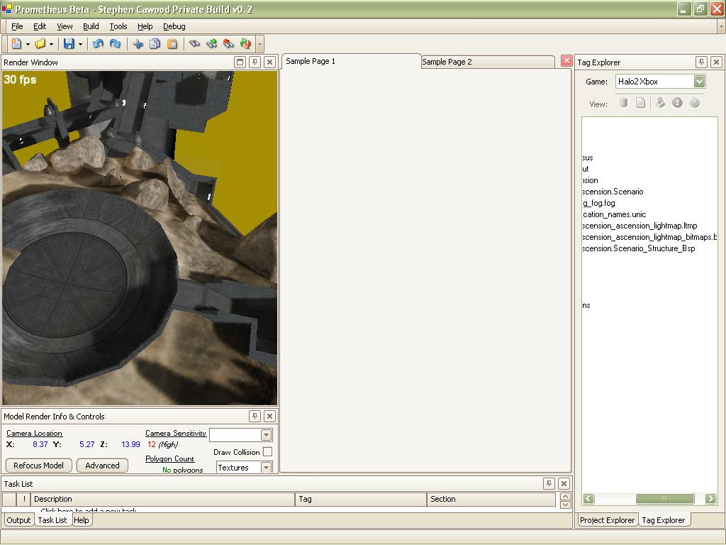Click the question mark view icon

point(694,103)
